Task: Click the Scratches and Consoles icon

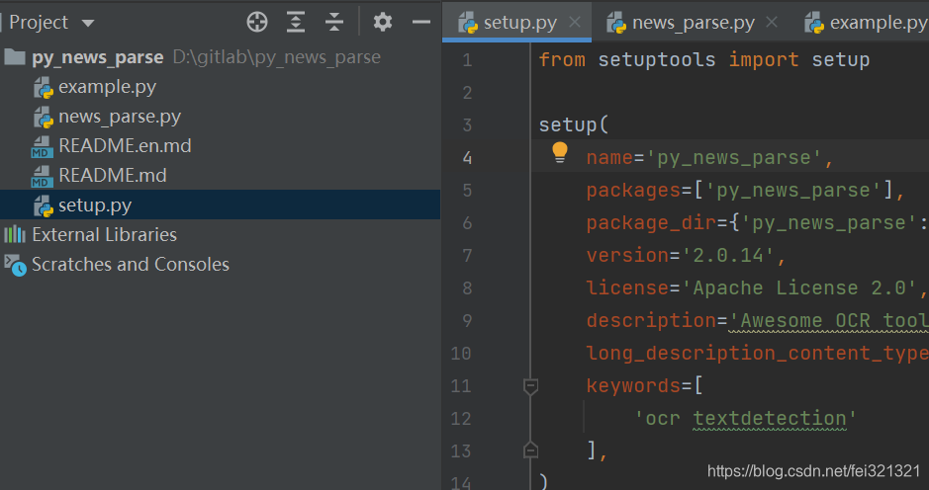Action: click(16, 265)
